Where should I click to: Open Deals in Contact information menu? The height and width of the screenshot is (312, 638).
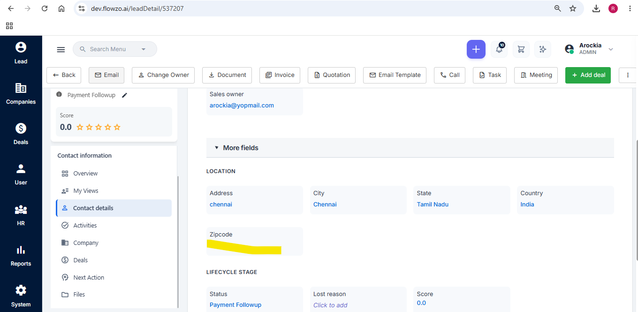114,260
